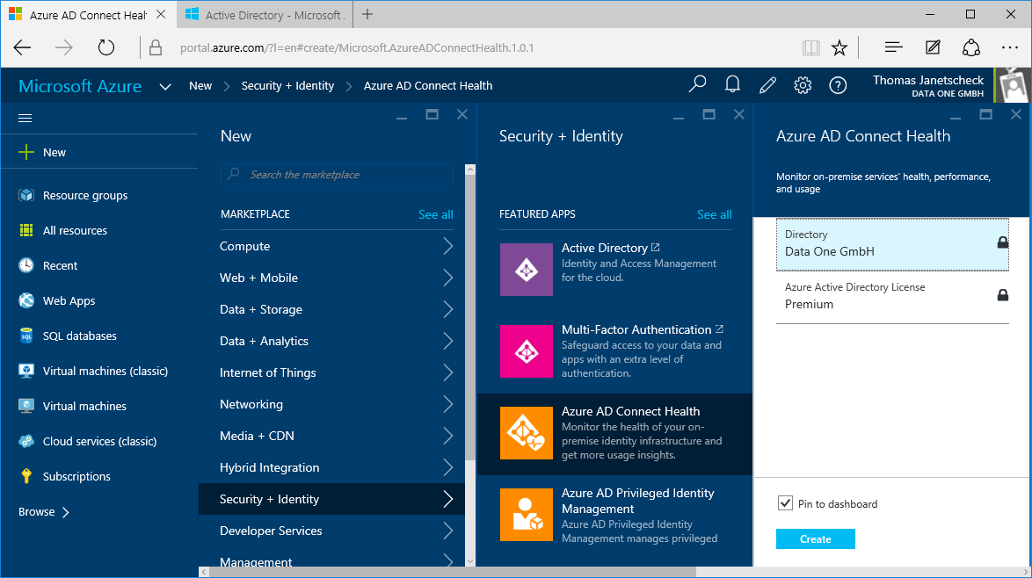Click the Multi-Factor Authentication pink icon

click(527, 351)
